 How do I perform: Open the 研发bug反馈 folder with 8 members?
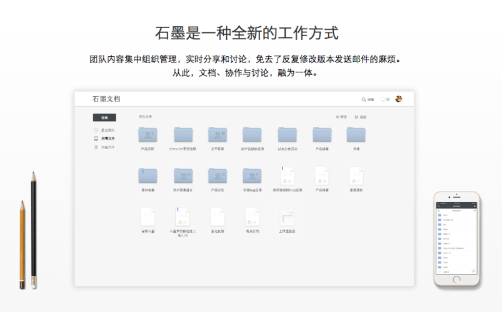252,176
